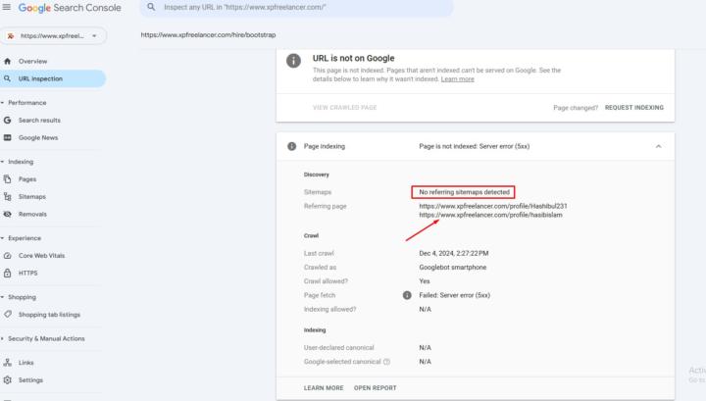Click the No referring sitemaps detected text
This screenshot has height=401, width=706.
(464, 192)
